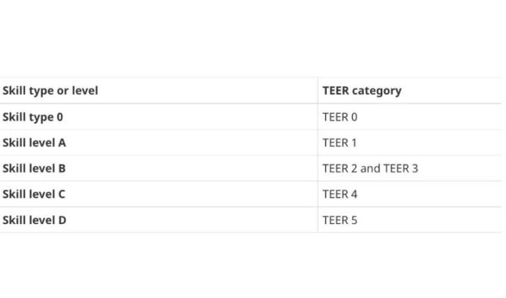Select the "TEER 0" table cell
Viewport: 506px width, 298px height.
pos(340,117)
